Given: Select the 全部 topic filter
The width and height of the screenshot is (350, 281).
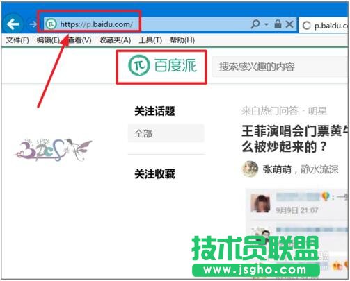Looking at the screenshot, I should [x=166, y=133].
